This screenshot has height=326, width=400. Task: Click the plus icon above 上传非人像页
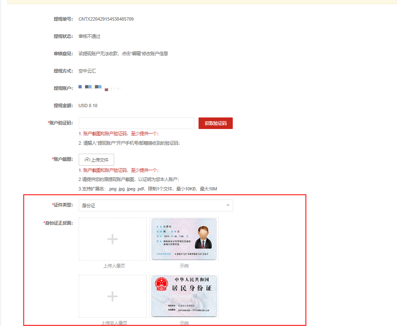click(x=112, y=296)
